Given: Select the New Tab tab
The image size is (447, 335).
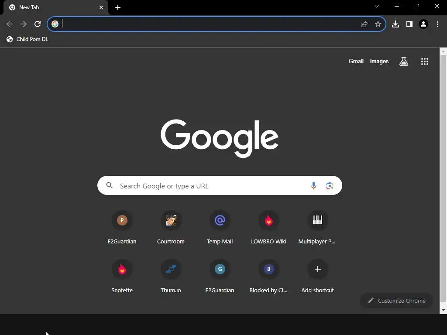Looking at the screenshot, I should coord(55,7).
